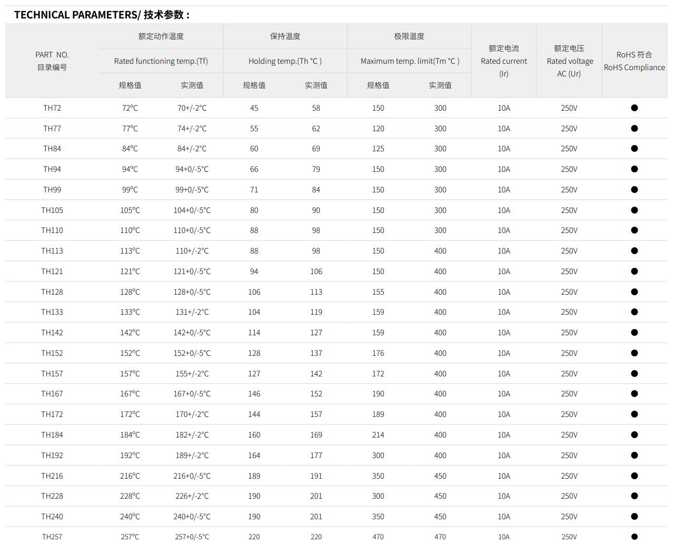Image resolution: width=673 pixels, height=543 pixels.
Task: Select the TH105 part number cell
Action: pos(52,210)
